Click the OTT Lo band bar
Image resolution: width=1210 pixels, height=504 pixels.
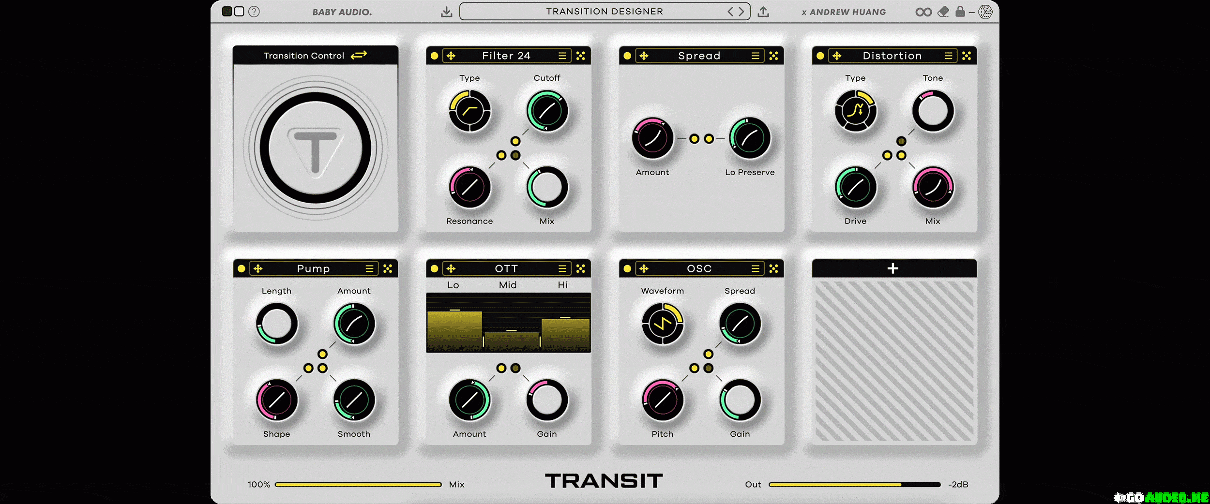[x=454, y=331]
